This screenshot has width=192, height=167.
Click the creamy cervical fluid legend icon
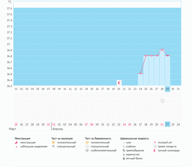124,150
